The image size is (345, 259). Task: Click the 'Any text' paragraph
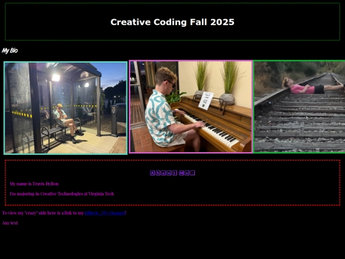click(x=10, y=223)
